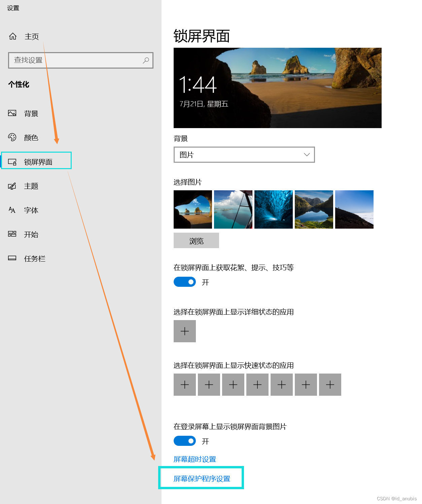Screen dimensions: 422x504
Task: Click the lock screen preview image
Action: (278, 88)
